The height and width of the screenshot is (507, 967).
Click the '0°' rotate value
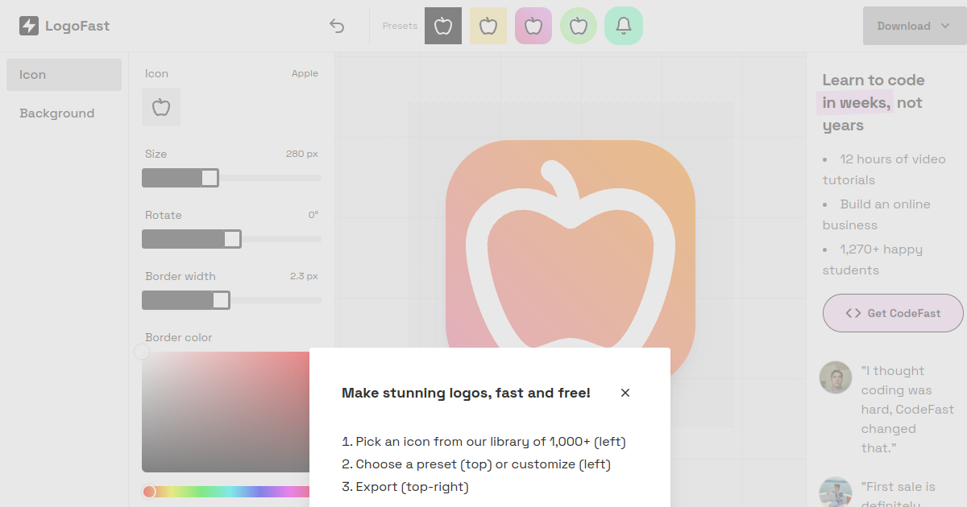(x=313, y=215)
